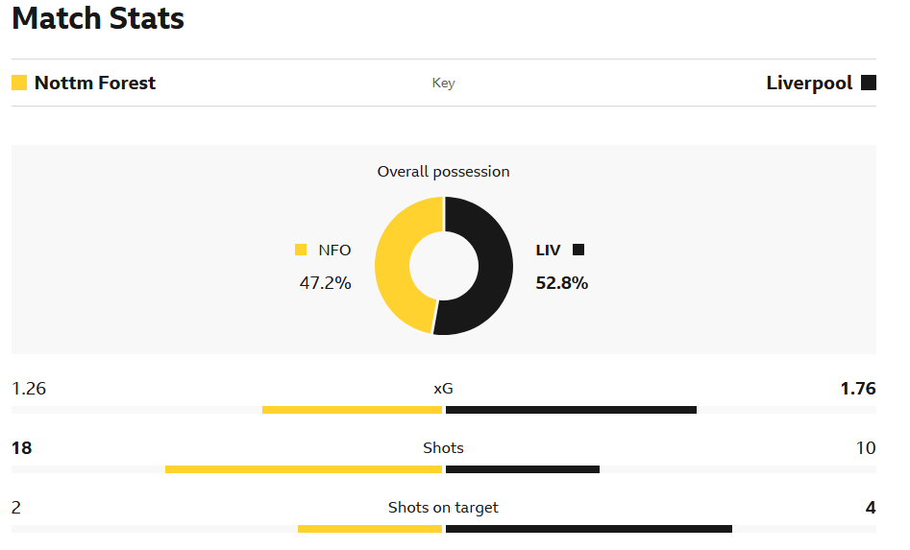Click the yellow xG bar
910x550 pixels.
tap(352, 410)
